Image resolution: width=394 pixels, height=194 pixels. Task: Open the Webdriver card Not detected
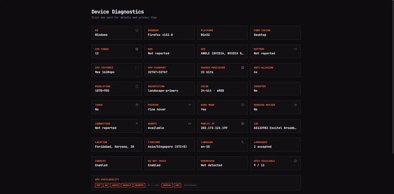tap(222, 163)
